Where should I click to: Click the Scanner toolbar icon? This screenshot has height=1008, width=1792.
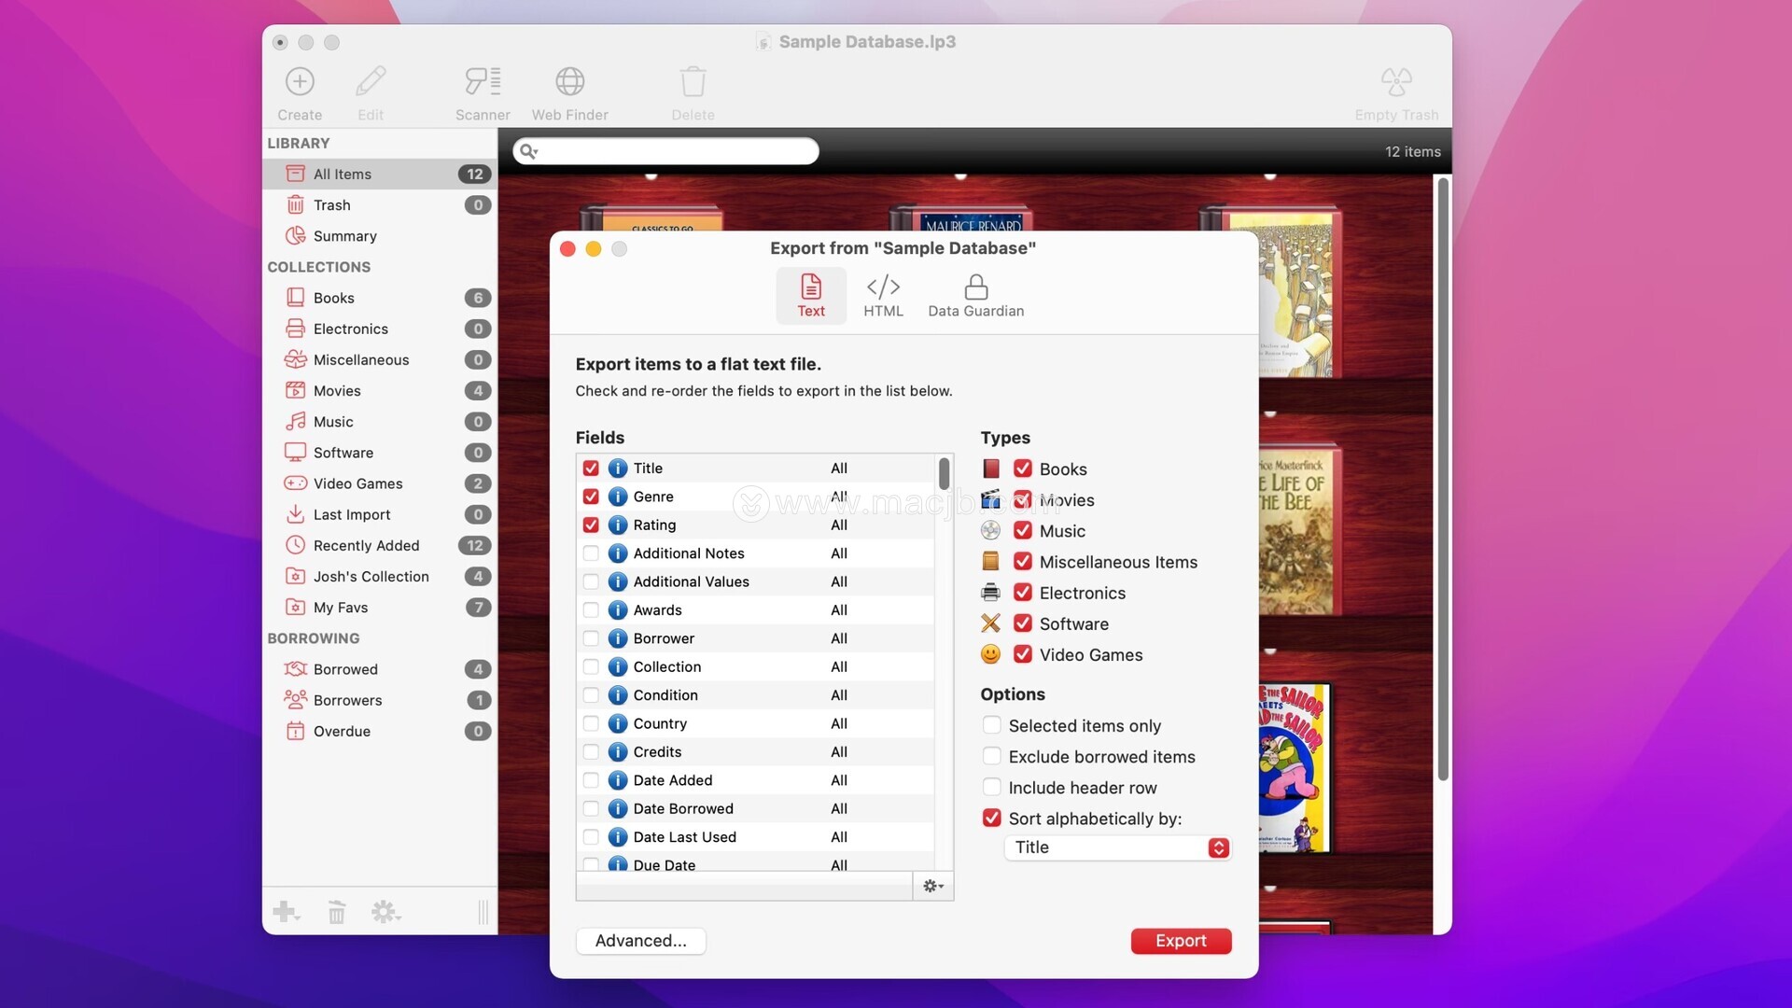pos(483,82)
